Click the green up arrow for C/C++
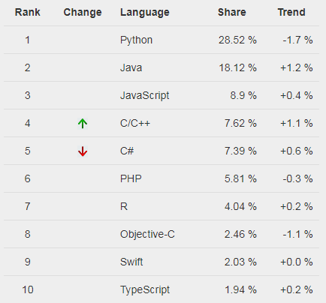Screen dimensions: 326x303 pyautogui.click(x=83, y=124)
